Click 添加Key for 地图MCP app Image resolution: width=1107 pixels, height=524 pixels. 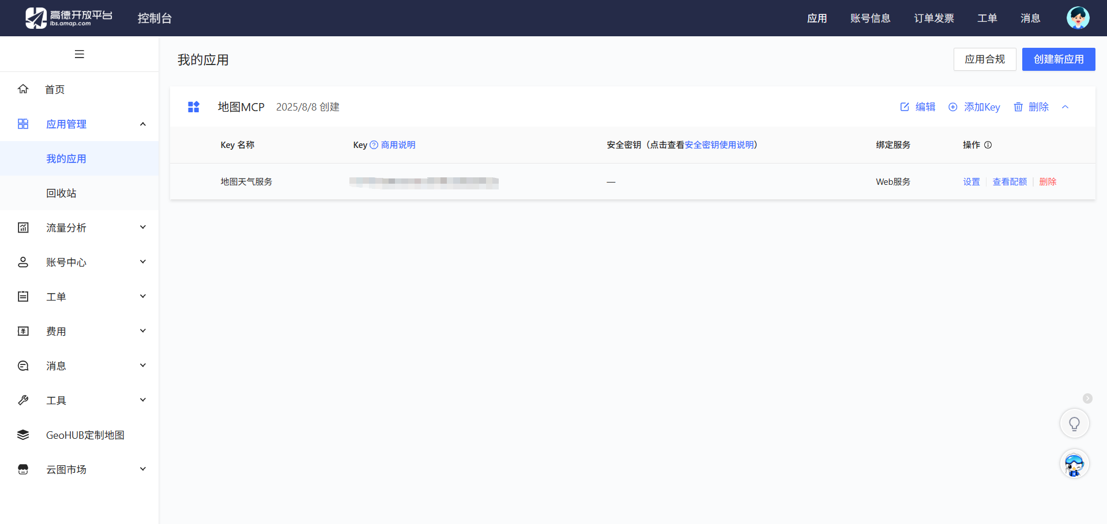(x=982, y=107)
